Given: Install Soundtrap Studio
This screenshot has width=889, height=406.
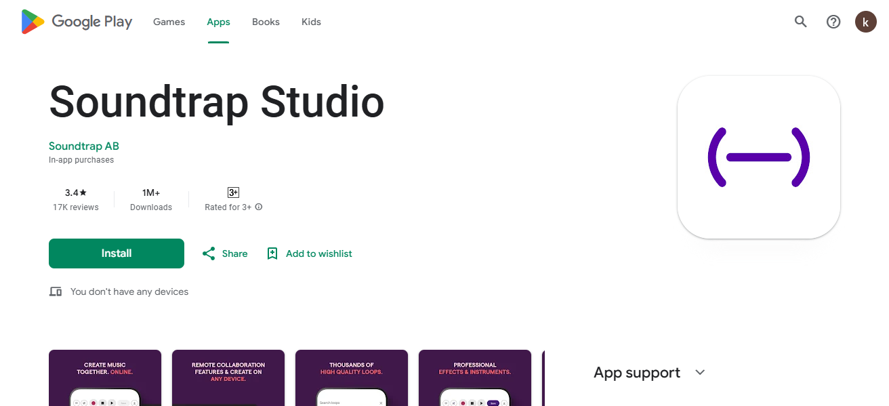Looking at the screenshot, I should click(x=117, y=253).
